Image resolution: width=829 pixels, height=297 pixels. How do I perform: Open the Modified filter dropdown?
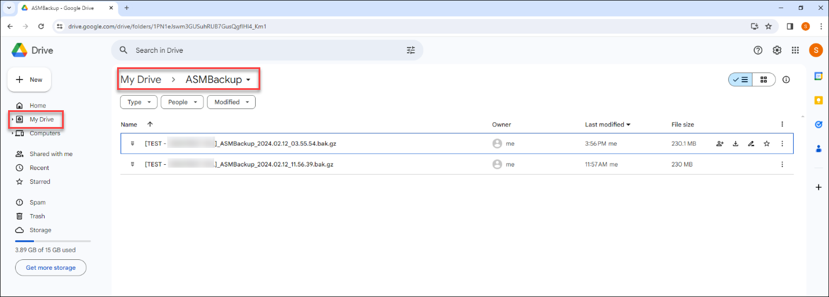(x=231, y=102)
